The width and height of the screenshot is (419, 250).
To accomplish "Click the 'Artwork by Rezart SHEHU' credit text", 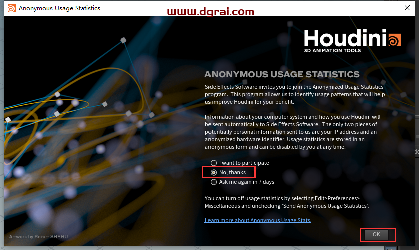I will [38, 236].
